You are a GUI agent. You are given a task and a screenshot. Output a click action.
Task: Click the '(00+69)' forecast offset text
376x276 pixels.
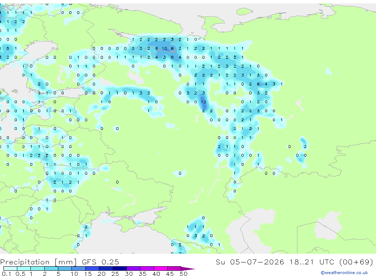[x=356, y=262]
